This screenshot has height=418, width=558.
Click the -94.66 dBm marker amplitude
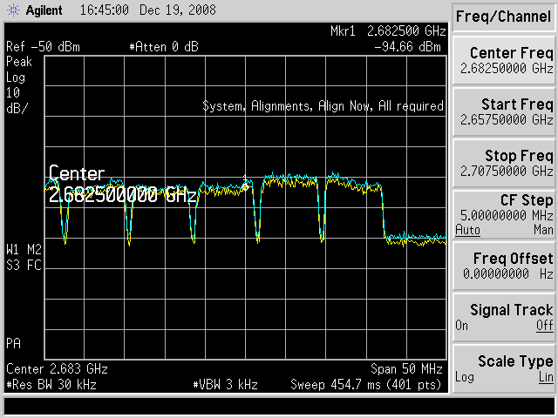[407, 47]
